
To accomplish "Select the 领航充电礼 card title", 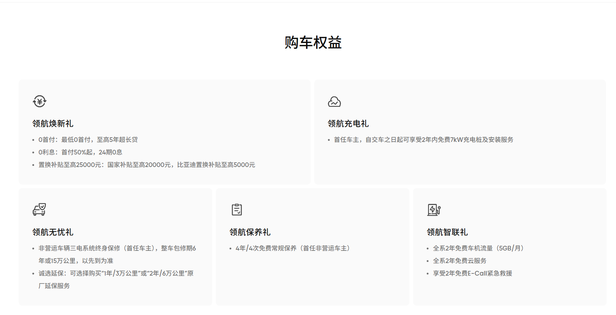I will [x=348, y=124].
